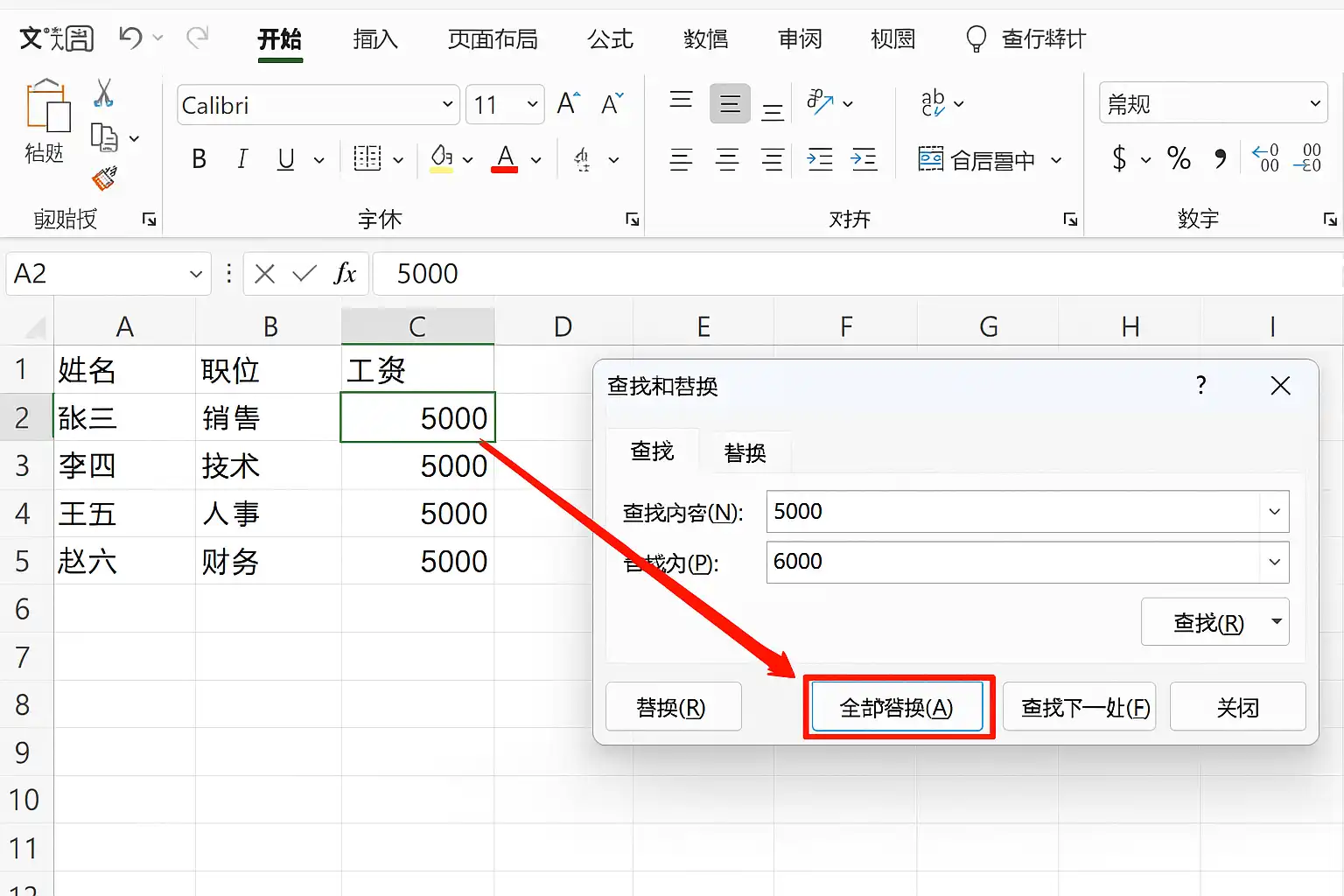The height and width of the screenshot is (896, 1344).
Task: Click the Insert Function fx icon
Action: point(345,274)
